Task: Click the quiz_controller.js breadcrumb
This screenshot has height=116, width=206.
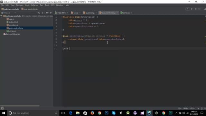Action: coord(29,9)
